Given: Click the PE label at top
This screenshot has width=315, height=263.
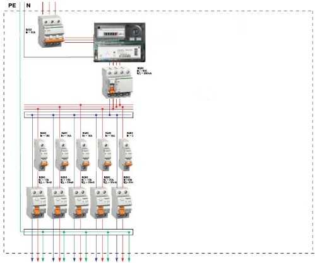Looking at the screenshot, I should pos(12,5).
